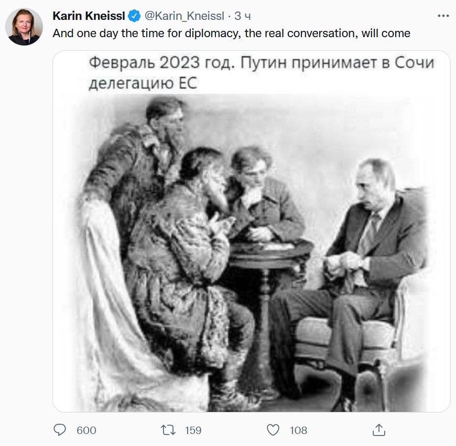This screenshot has width=456, height=446.
Task: Click the Karin Kneissl display name
Action: (x=89, y=16)
